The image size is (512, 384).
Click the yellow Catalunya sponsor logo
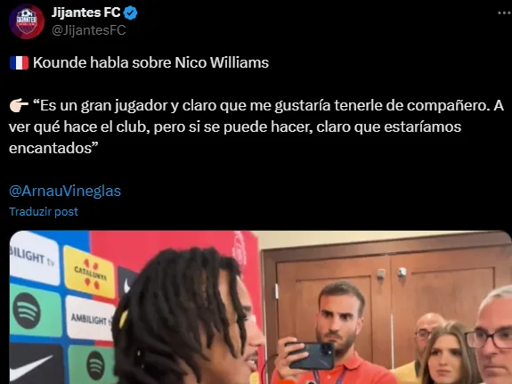(89, 272)
